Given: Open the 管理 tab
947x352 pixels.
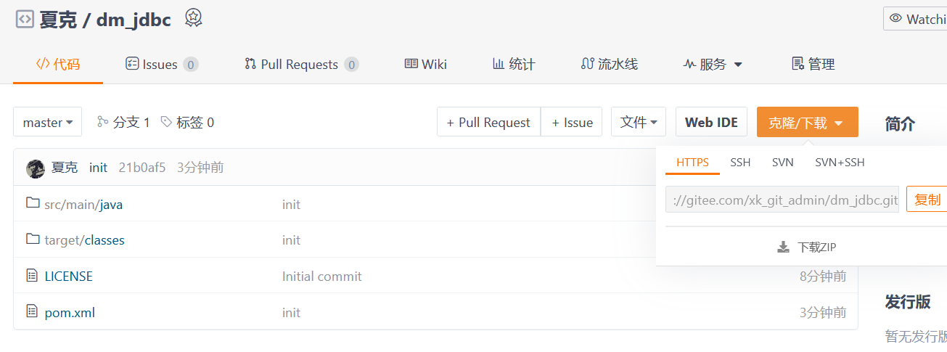Looking at the screenshot, I should pyautogui.click(x=813, y=64).
